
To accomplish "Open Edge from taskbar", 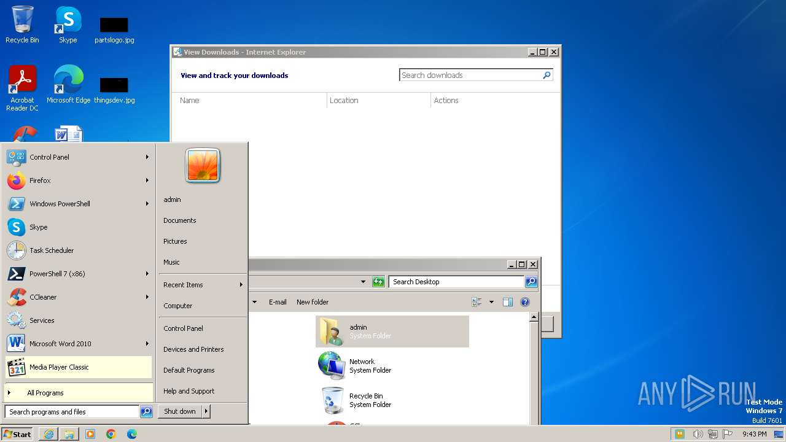I will tap(132, 434).
